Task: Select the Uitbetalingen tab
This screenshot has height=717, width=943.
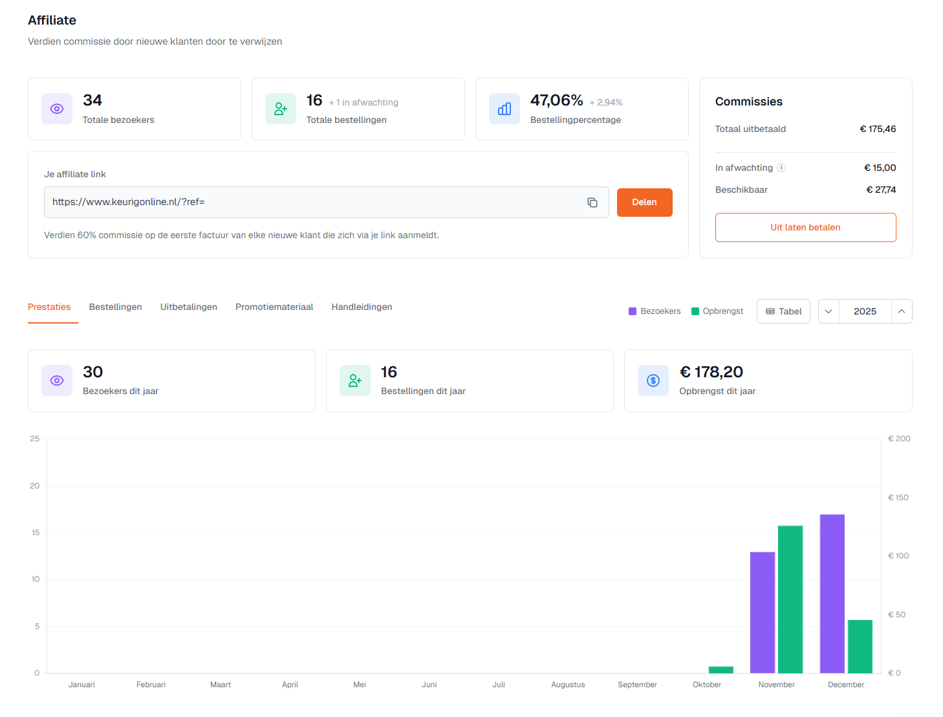Action: coord(188,307)
